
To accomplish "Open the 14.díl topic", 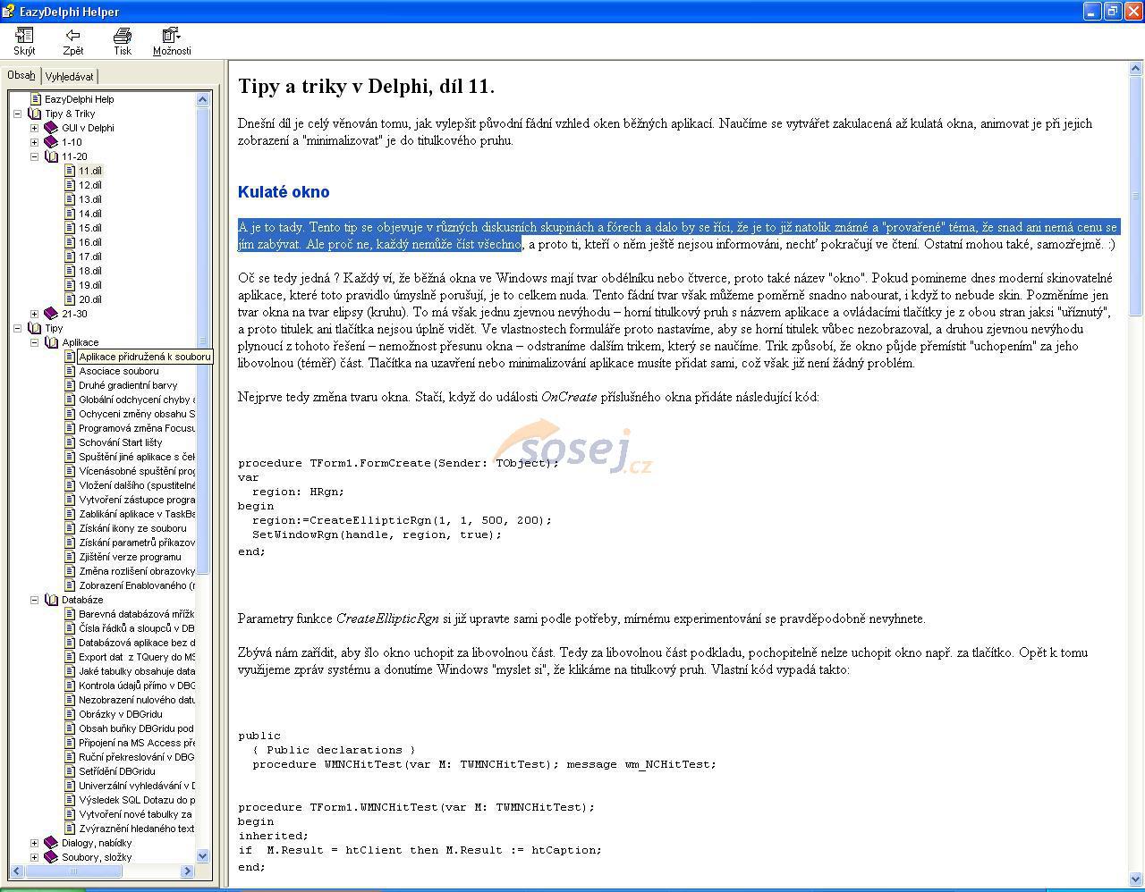I will pyautogui.click(x=90, y=214).
